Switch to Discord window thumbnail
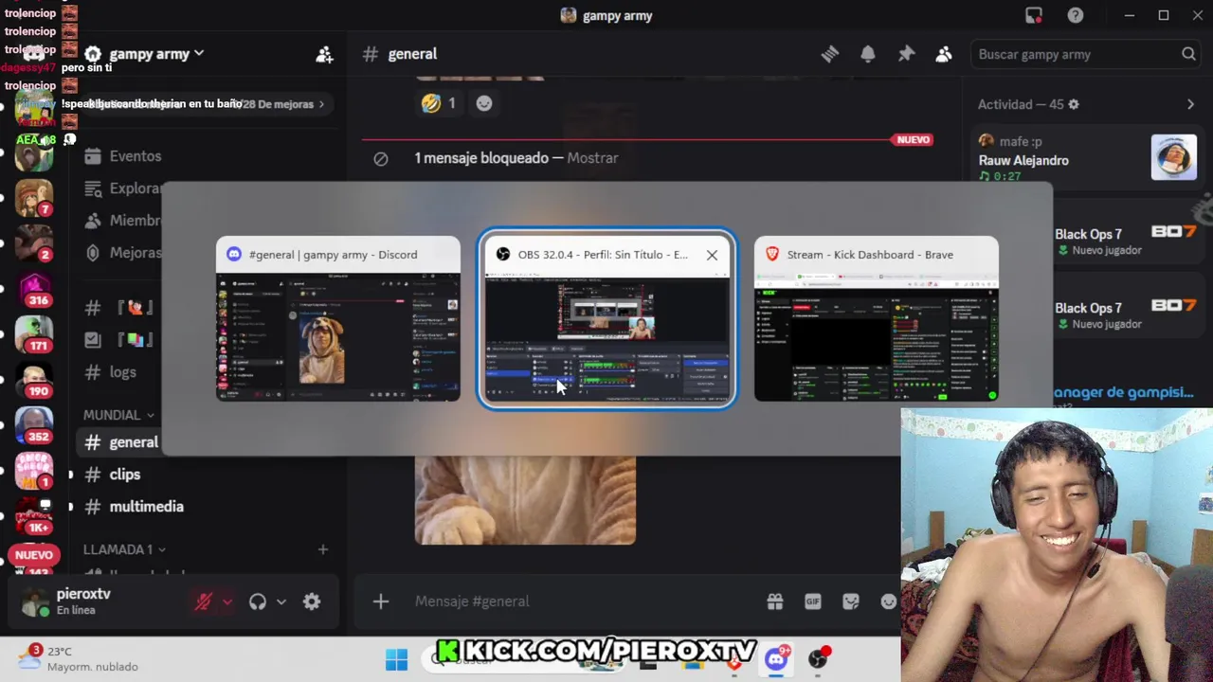The width and height of the screenshot is (1213, 682). coord(338,318)
